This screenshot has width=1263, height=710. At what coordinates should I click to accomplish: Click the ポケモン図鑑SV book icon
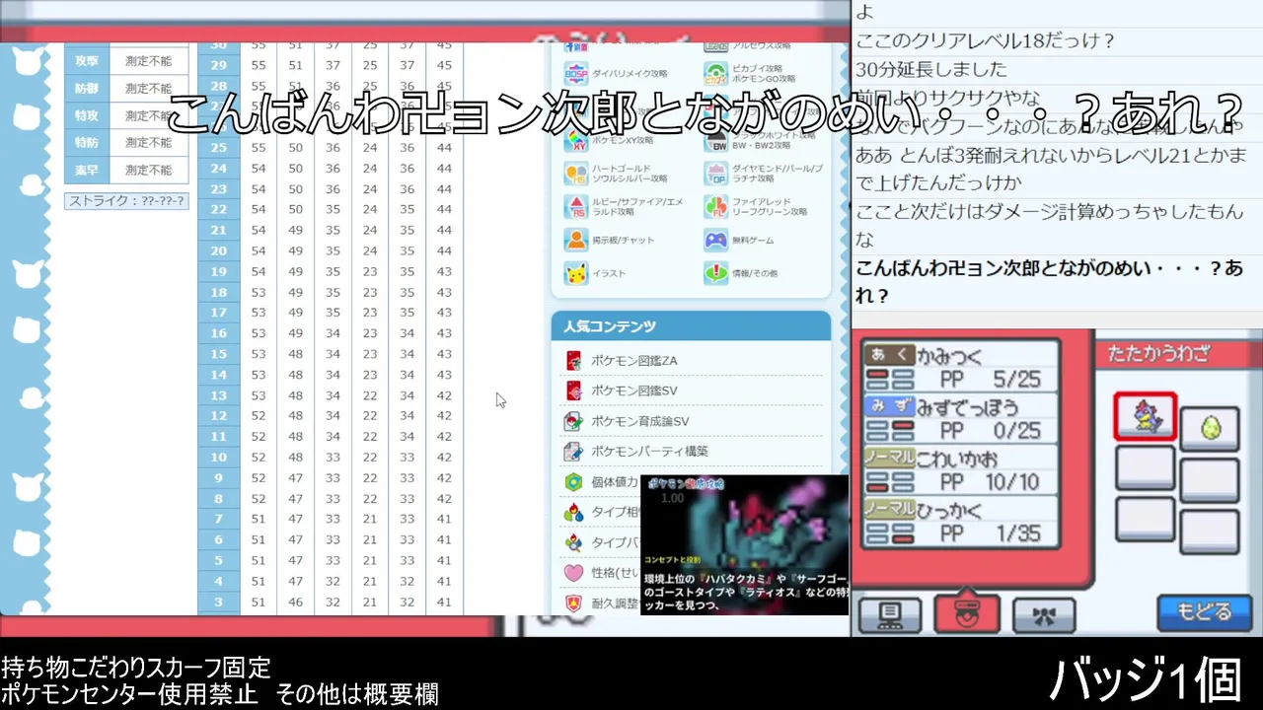[573, 390]
